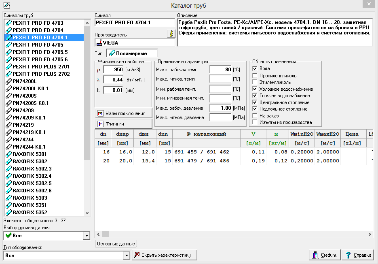378x264 pixels.
Task: Click the roughness k field 0,01
Action: (113, 90)
